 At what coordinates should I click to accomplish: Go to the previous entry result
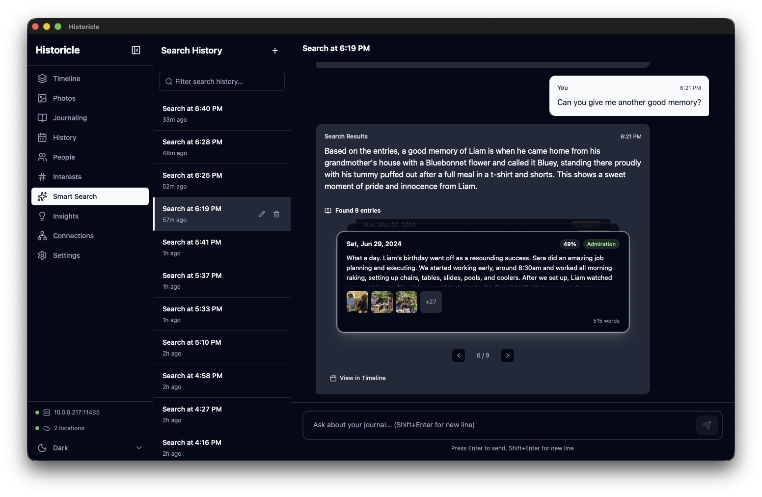click(x=458, y=356)
